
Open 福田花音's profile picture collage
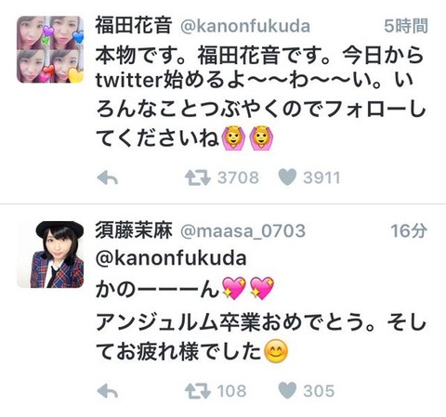[x=50, y=49]
